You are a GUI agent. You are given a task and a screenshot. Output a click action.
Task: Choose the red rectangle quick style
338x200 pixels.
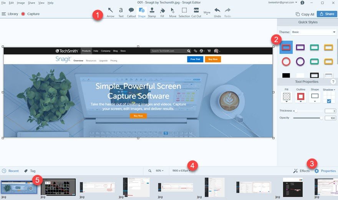tap(286, 47)
